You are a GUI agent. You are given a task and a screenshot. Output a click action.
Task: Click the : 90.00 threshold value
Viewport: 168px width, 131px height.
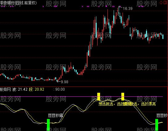click(59, 89)
